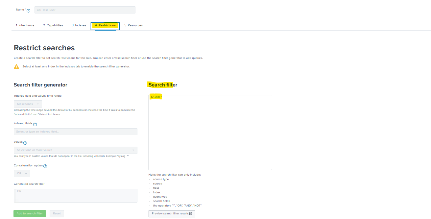Screen dimensions: 431x219
Task: Open the indexed field selector
Action: click(76, 132)
